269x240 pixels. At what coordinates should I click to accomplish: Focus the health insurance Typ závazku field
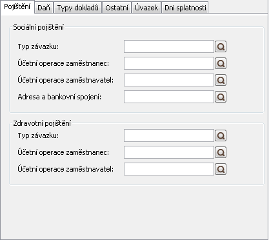pos(169,135)
